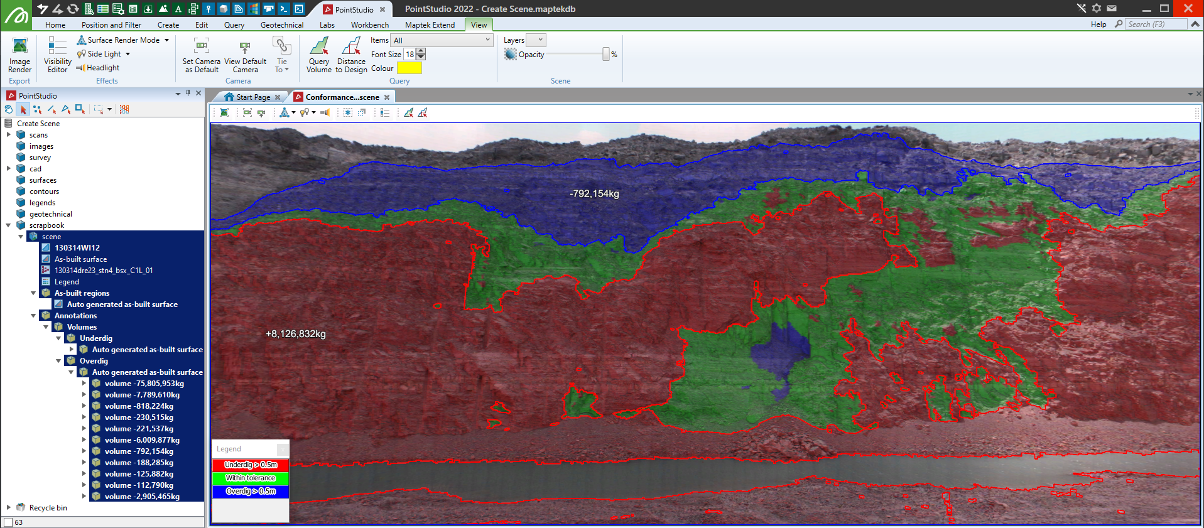
Task: Pin the PointStudio explorer panel
Action: (188, 93)
